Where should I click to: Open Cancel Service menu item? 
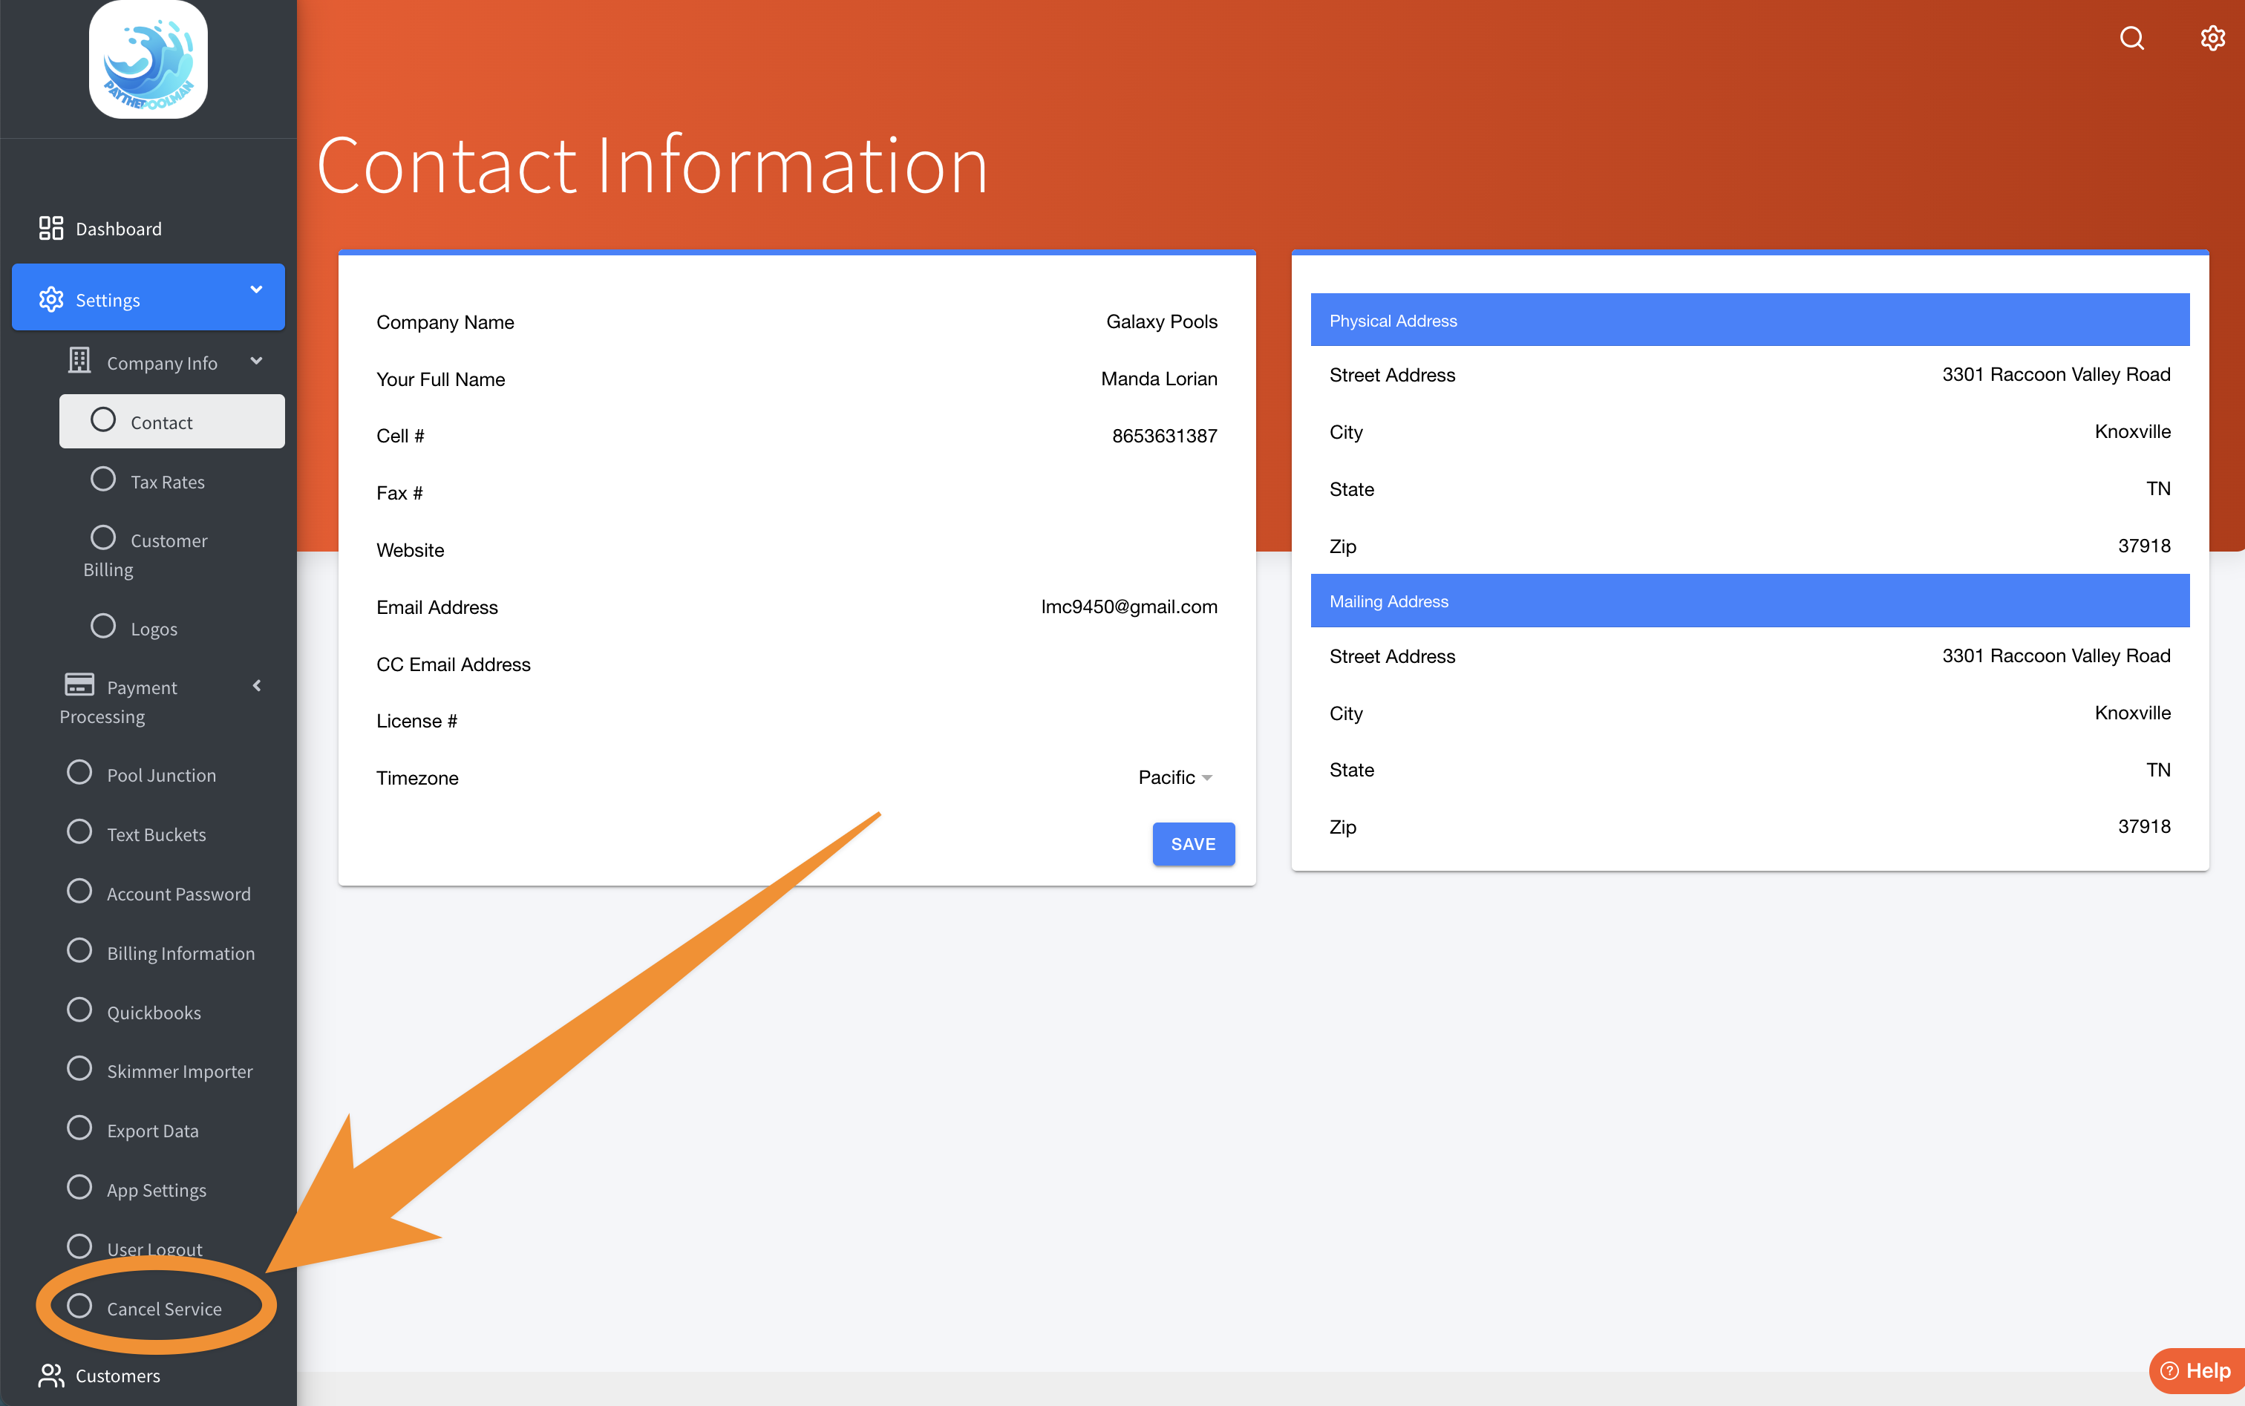163,1308
